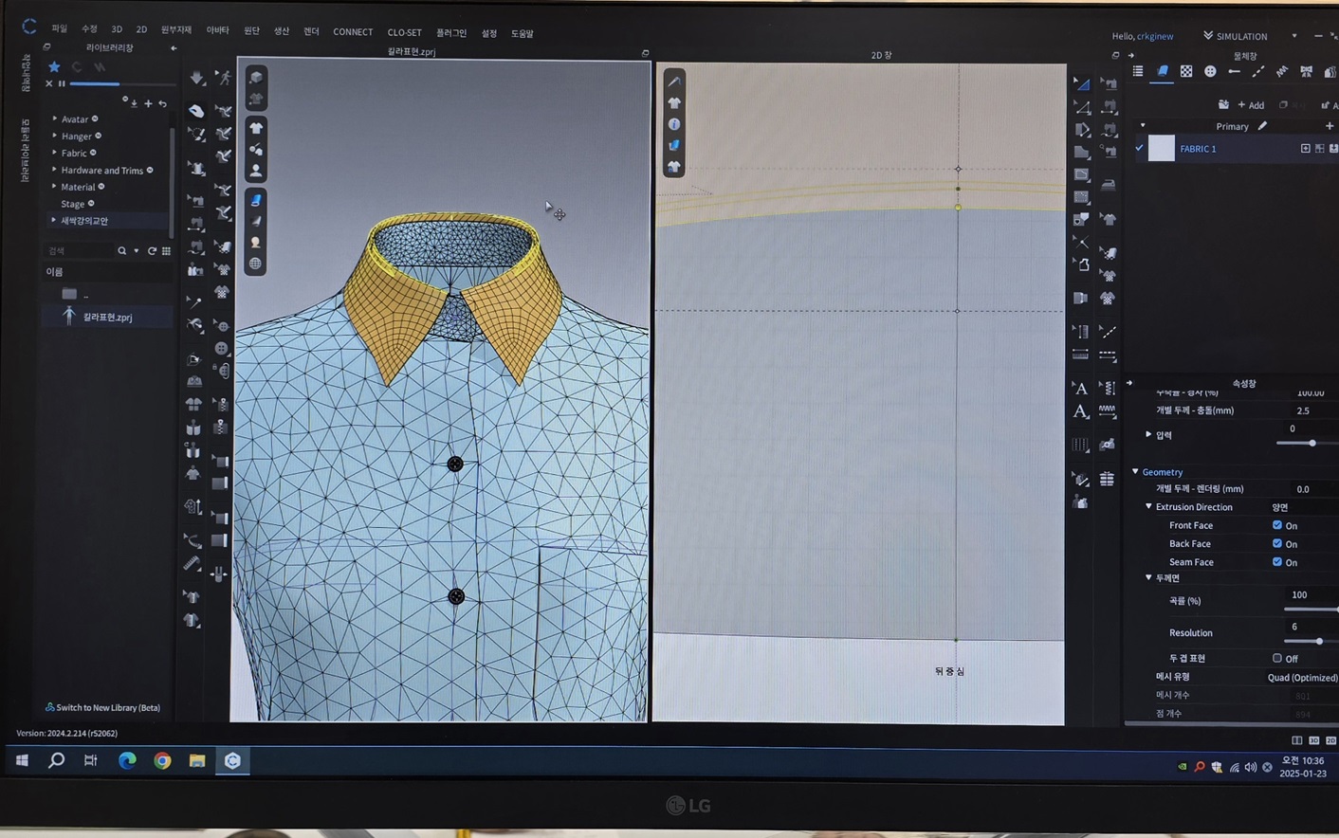This screenshot has width=1339, height=838.
Task: Click the library grid view icon
Action: pyautogui.click(x=166, y=251)
